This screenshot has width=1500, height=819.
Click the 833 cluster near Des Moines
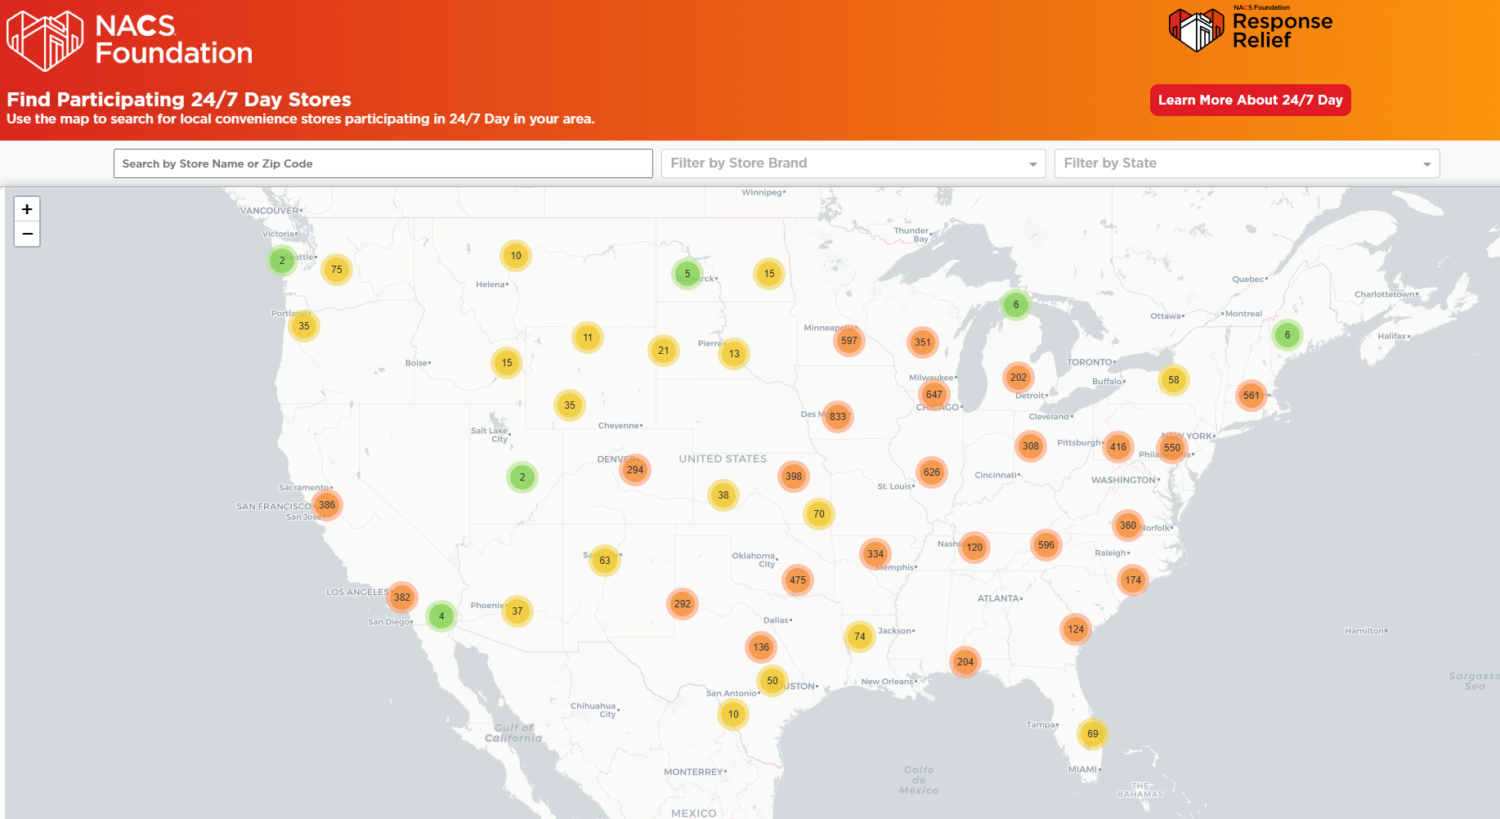(x=838, y=417)
